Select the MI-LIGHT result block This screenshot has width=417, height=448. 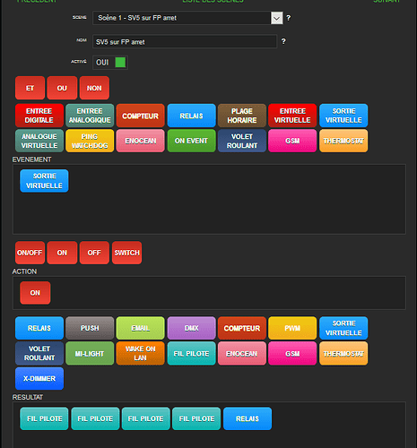coord(90,353)
